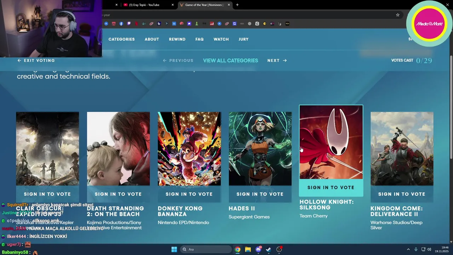Screen dimensions: 453x255
Task: Click the Supergiant Games developer text
Action: tap(249, 217)
